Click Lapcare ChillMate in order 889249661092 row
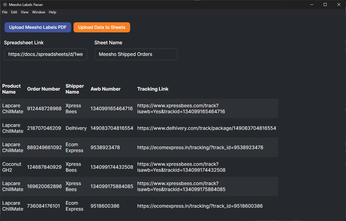 (x=13, y=147)
